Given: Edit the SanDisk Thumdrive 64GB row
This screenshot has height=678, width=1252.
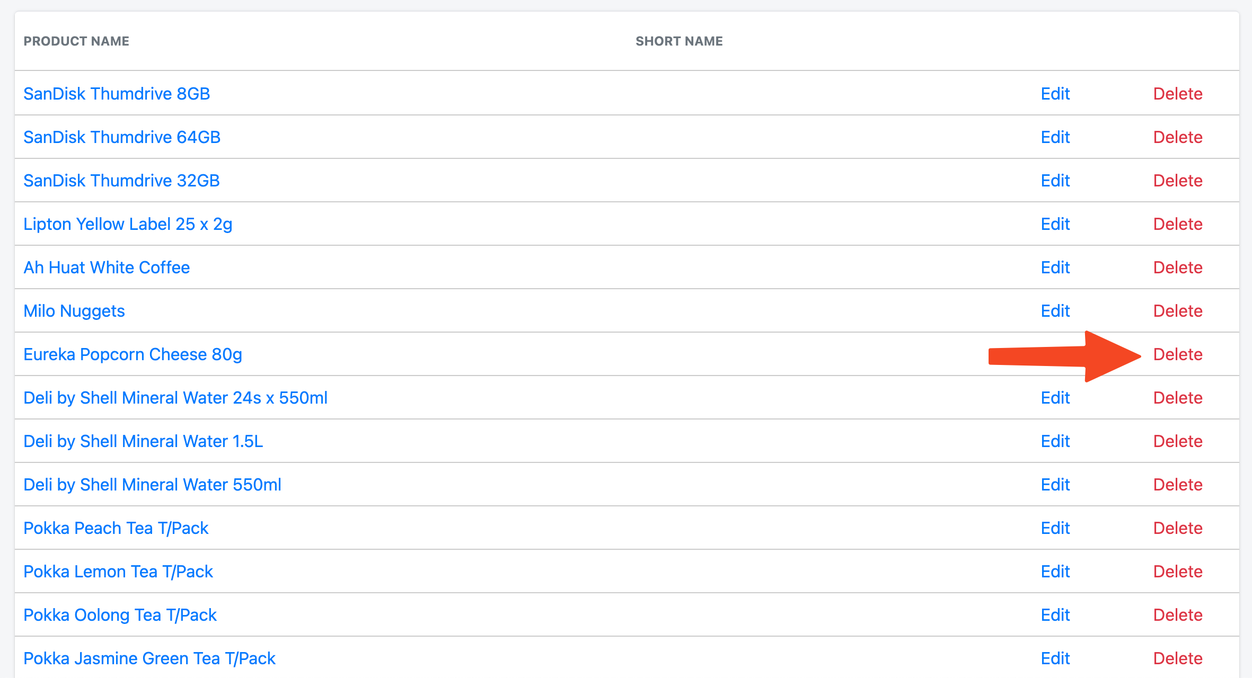Looking at the screenshot, I should pos(1055,137).
